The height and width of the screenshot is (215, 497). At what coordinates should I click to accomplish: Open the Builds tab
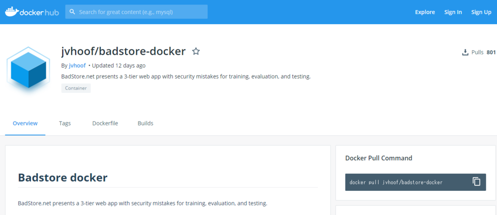coord(145,123)
